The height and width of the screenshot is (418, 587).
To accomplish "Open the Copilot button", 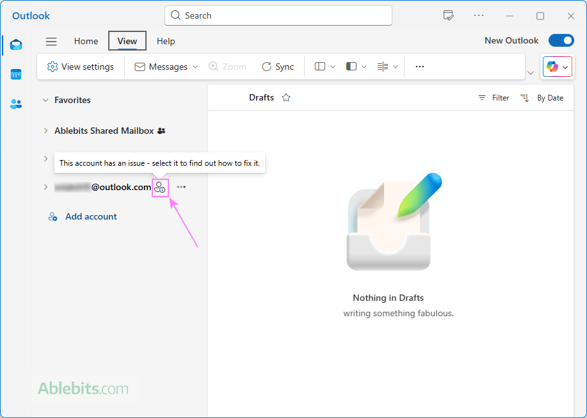I will [558, 67].
